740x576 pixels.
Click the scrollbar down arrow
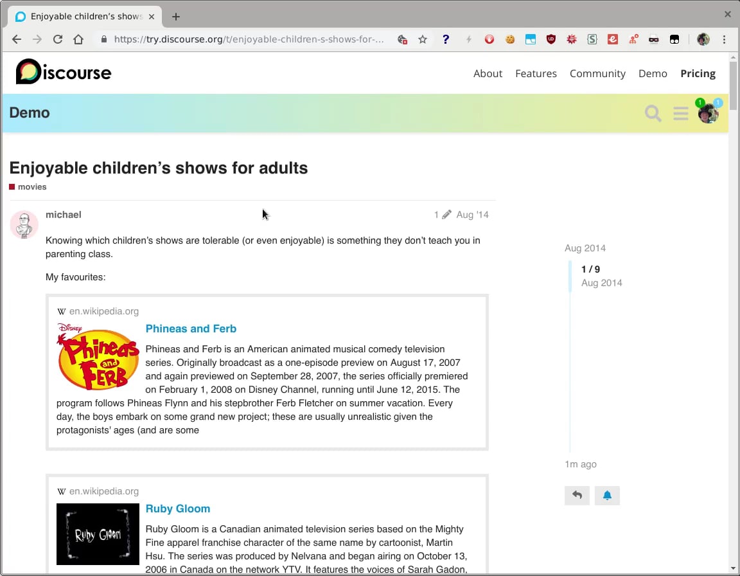733,568
